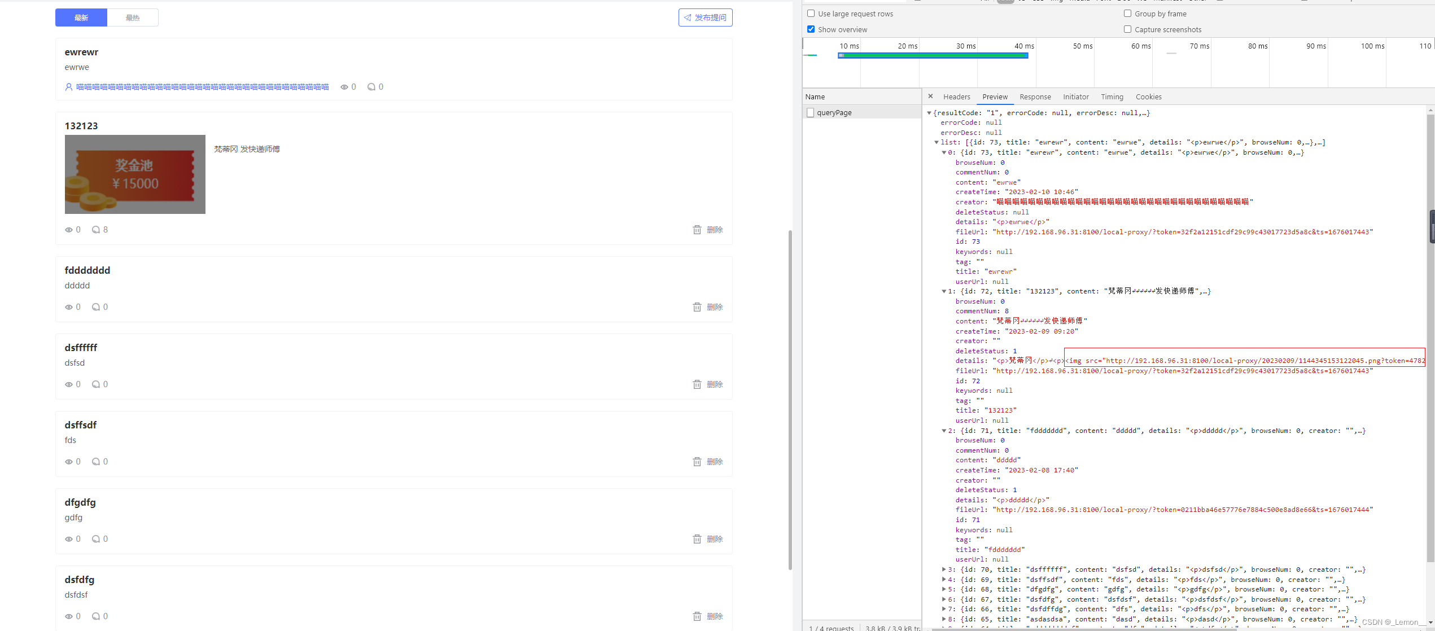The height and width of the screenshot is (631, 1435).
Task: Collapse the list array node
Action: click(936, 142)
